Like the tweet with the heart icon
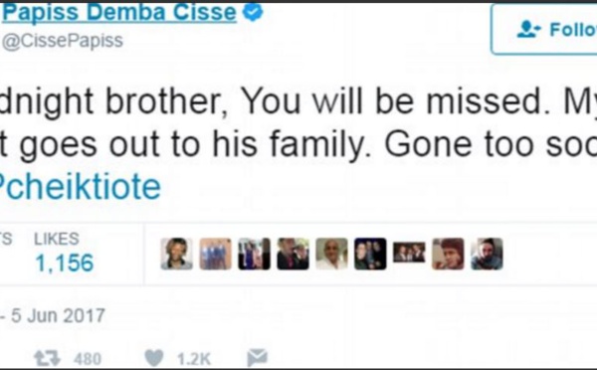Image resolution: width=597 pixels, height=370 pixels. [x=154, y=358]
